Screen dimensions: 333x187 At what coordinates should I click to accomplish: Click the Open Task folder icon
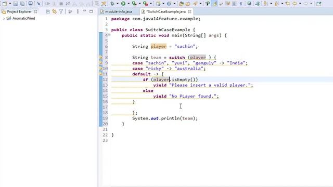(188, 4)
